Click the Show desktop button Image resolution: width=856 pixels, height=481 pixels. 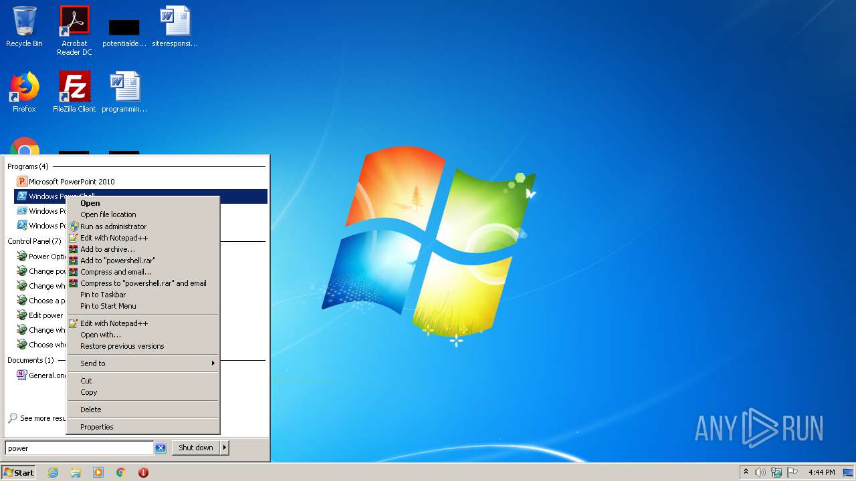click(x=848, y=472)
